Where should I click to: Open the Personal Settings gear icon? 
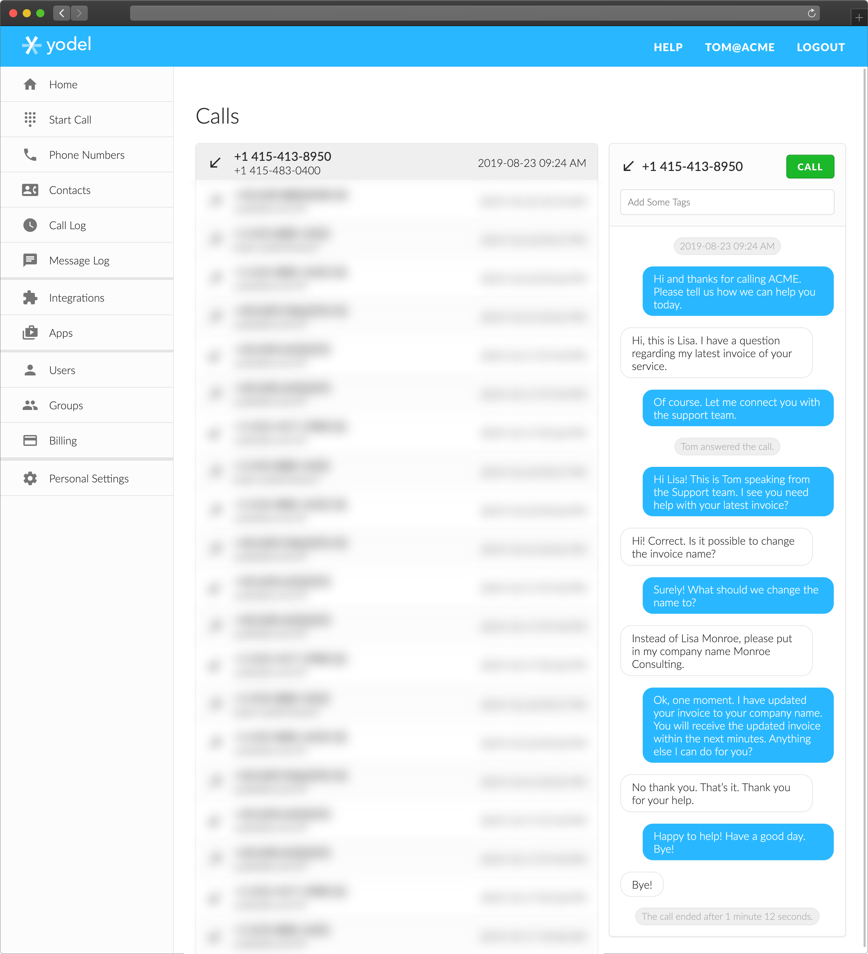(30, 478)
